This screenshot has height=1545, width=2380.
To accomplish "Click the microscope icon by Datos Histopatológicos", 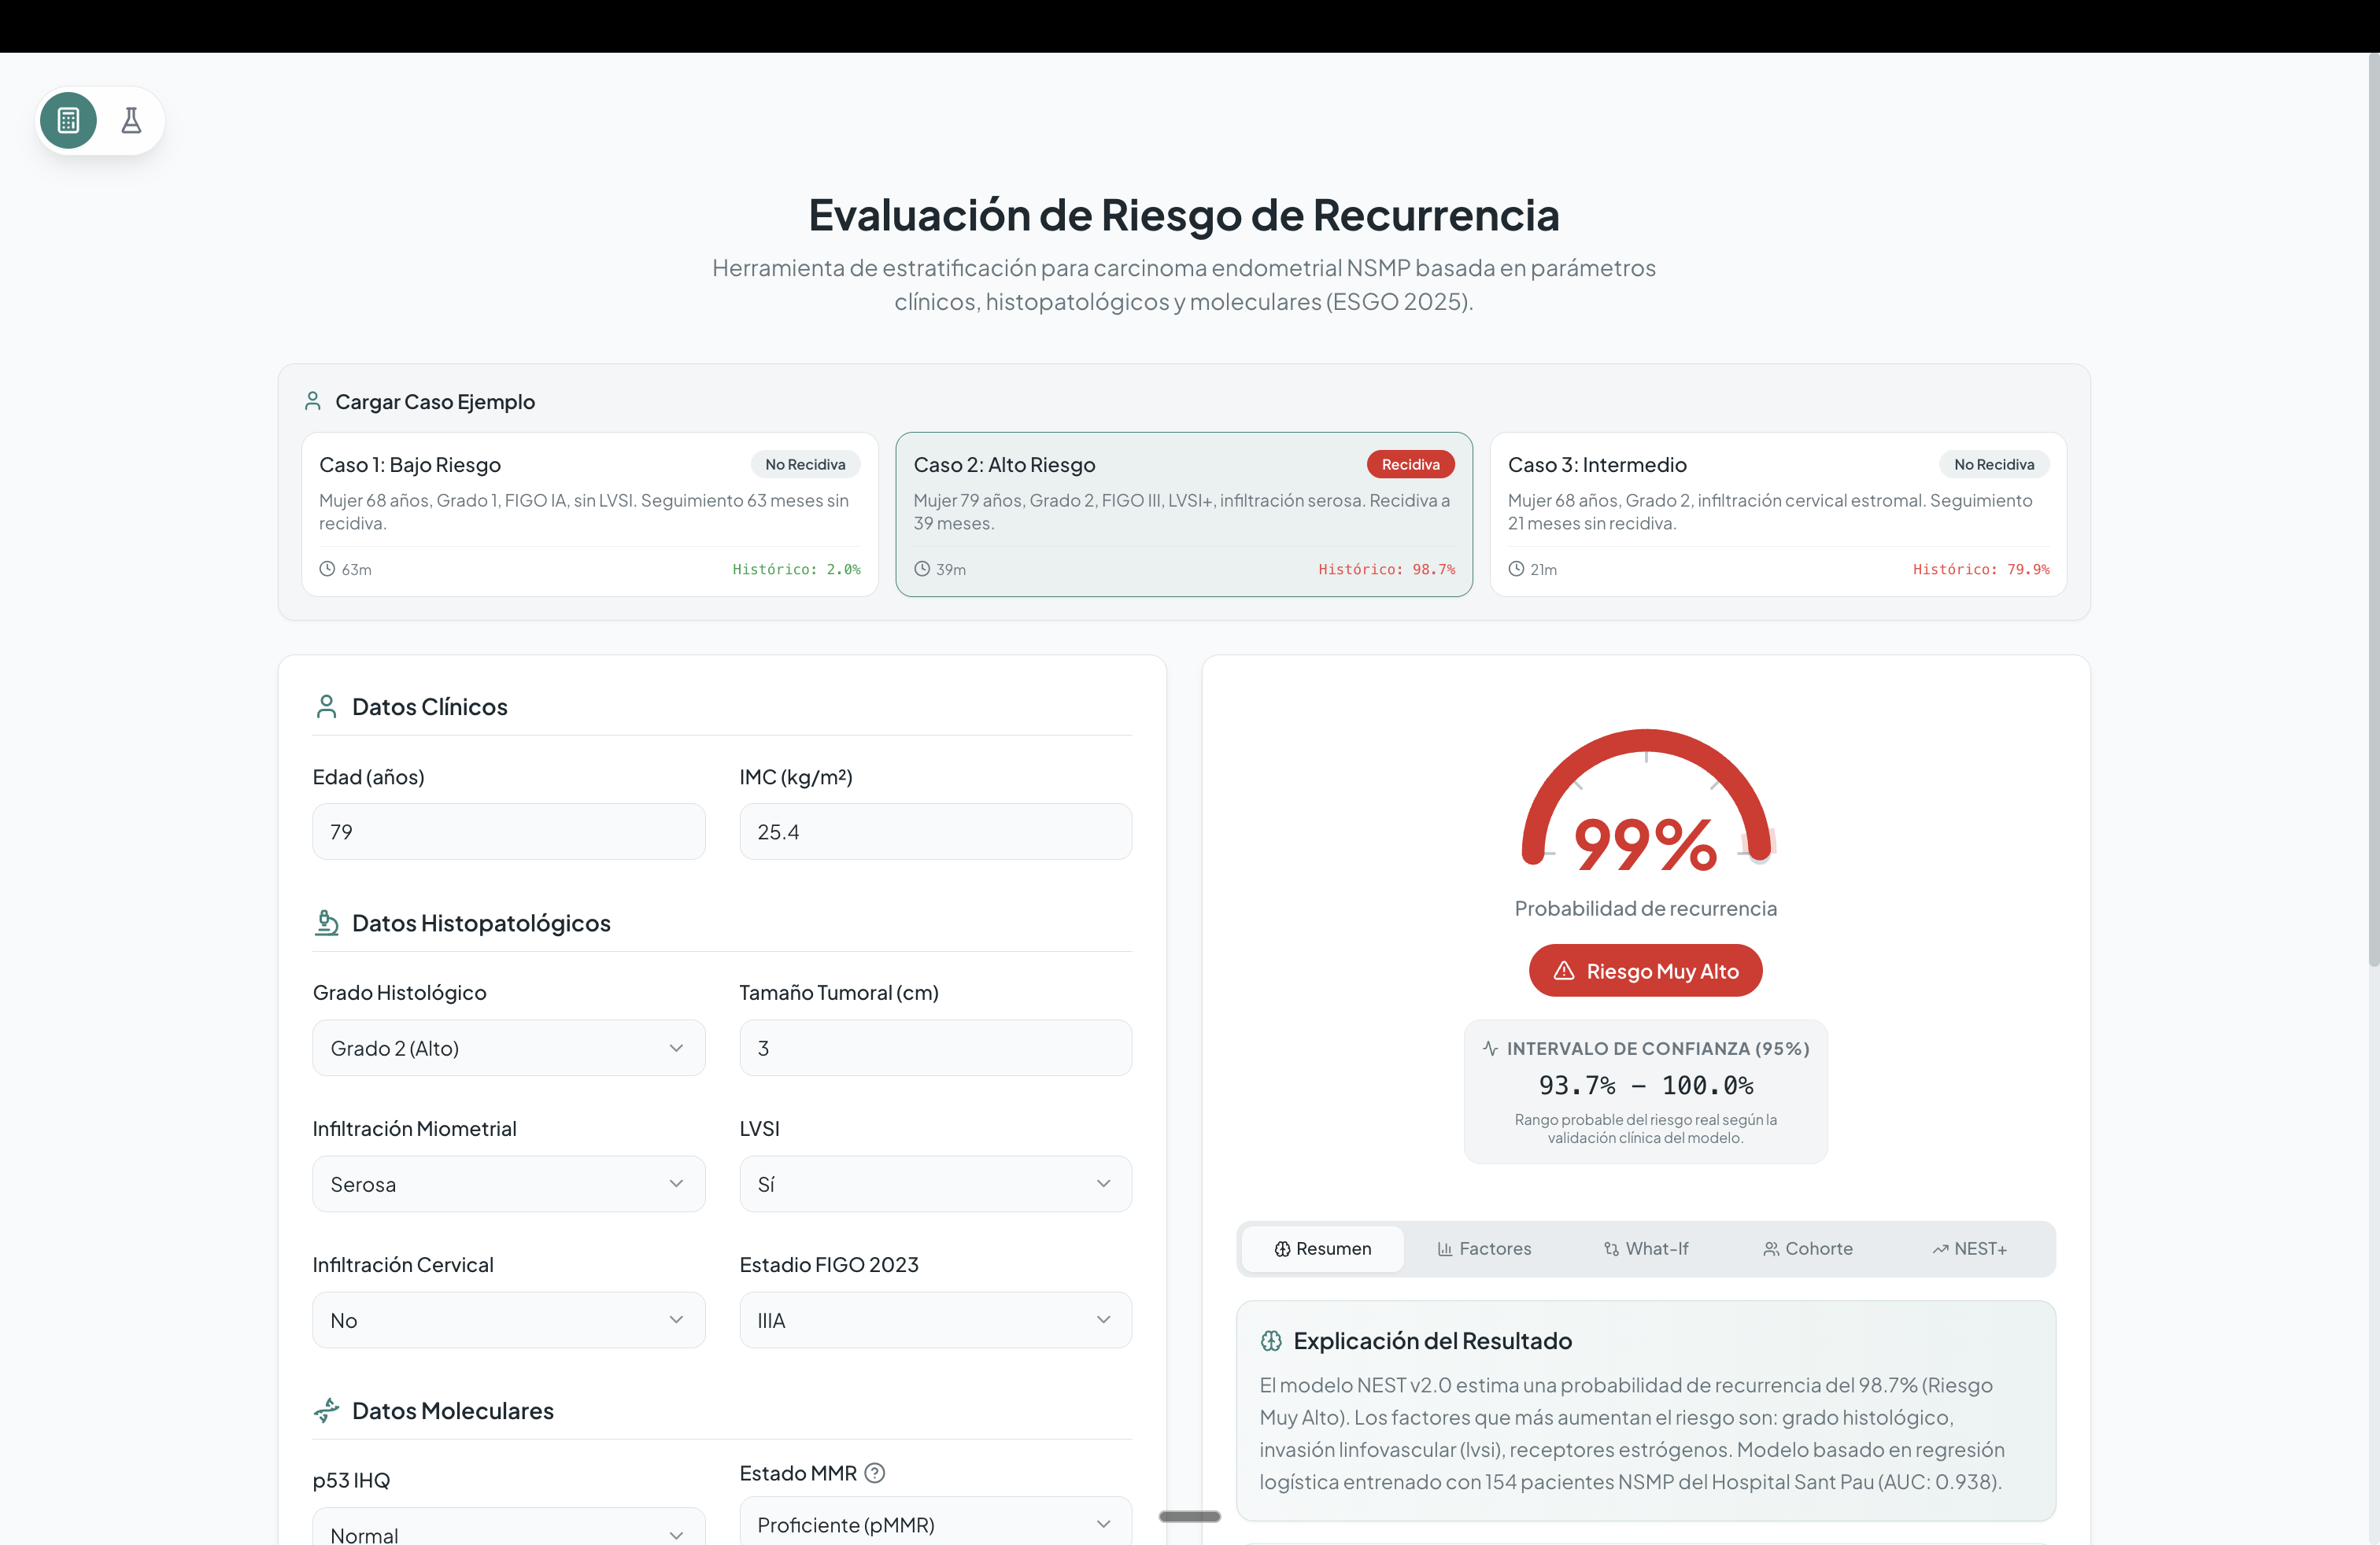I will pyautogui.click(x=326, y=923).
